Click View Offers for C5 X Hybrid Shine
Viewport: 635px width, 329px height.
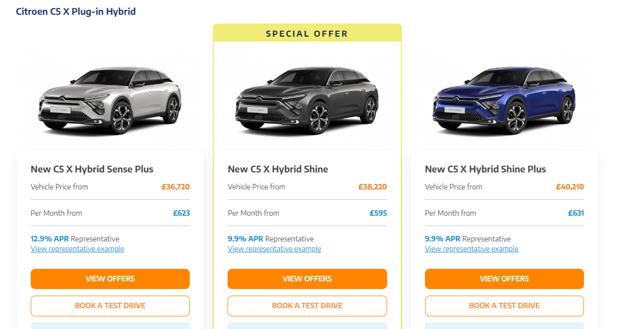coord(307,279)
